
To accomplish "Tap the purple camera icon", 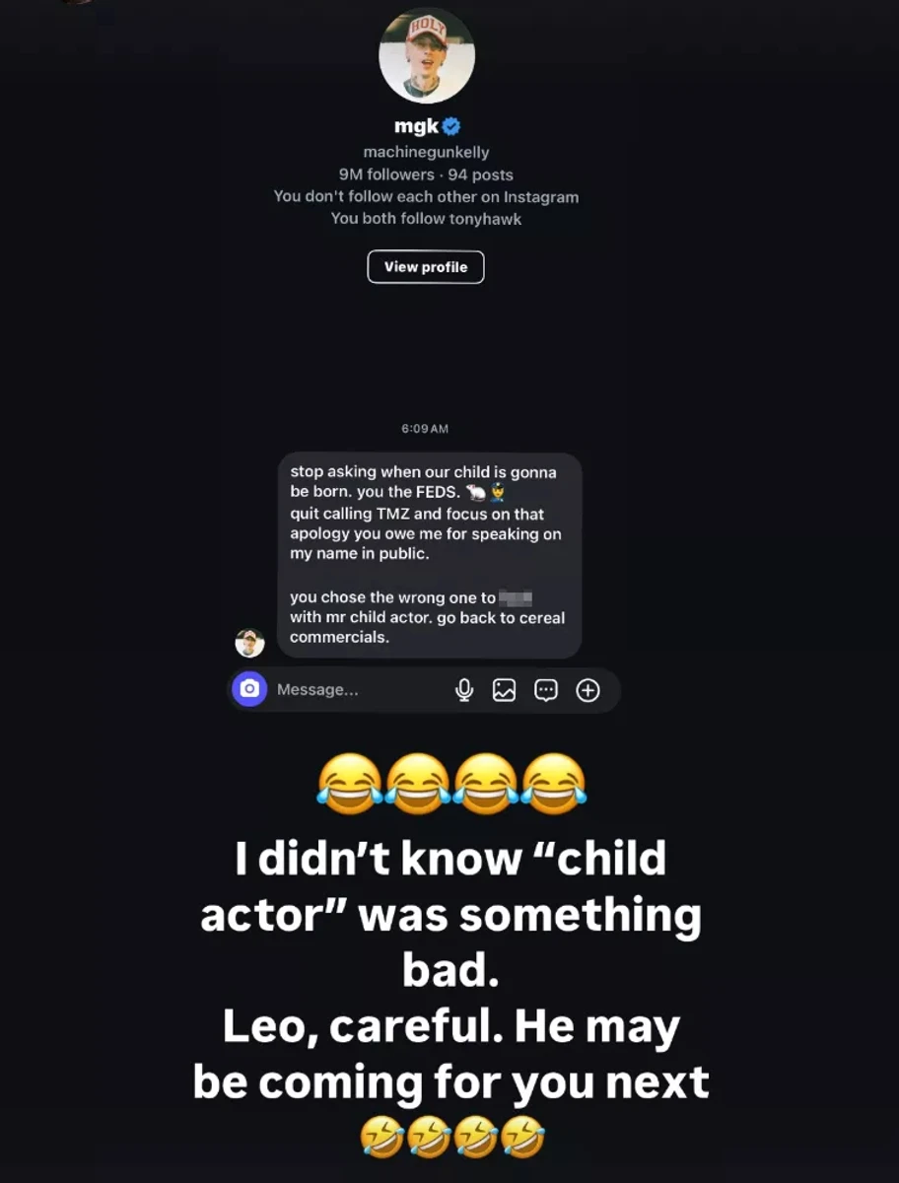I will (249, 689).
